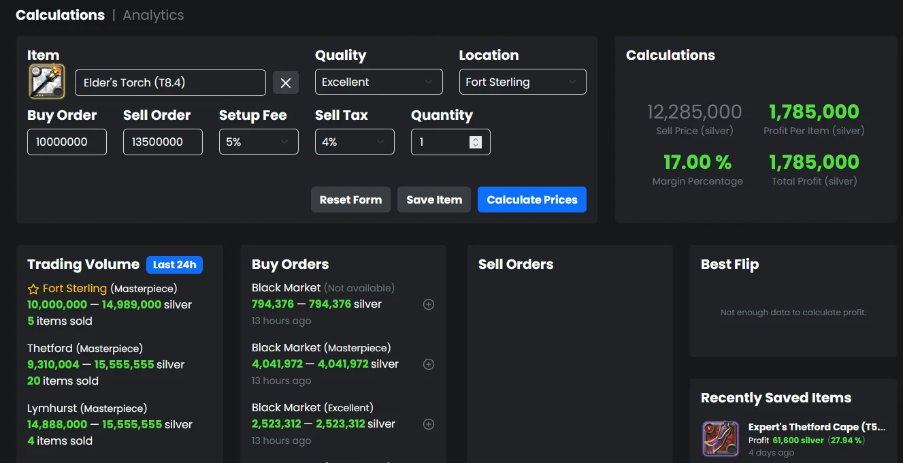
Task: Toggle the Last 24h trading volume badge
Action: click(x=174, y=264)
